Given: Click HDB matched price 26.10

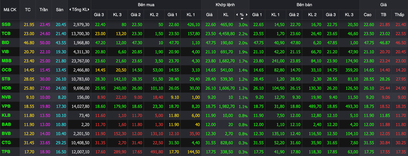Looking at the screenshot, I should coord(209,88).
